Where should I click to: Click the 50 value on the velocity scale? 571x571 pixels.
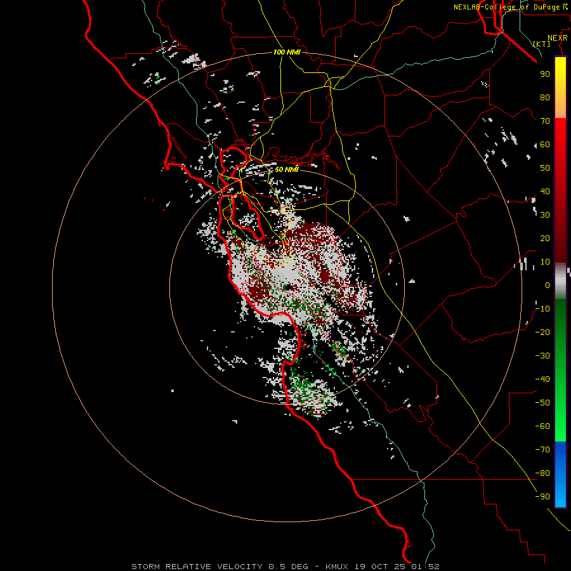(x=545, y=168)
